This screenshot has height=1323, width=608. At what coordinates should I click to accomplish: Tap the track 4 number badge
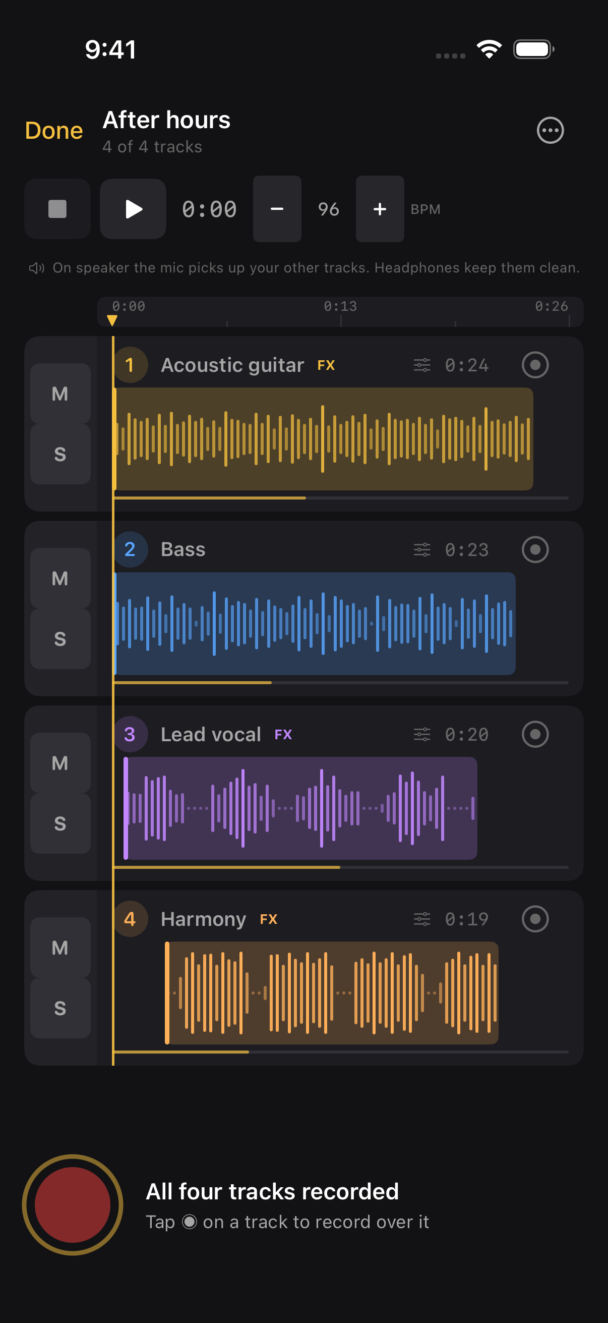click(x=130, y=919)
